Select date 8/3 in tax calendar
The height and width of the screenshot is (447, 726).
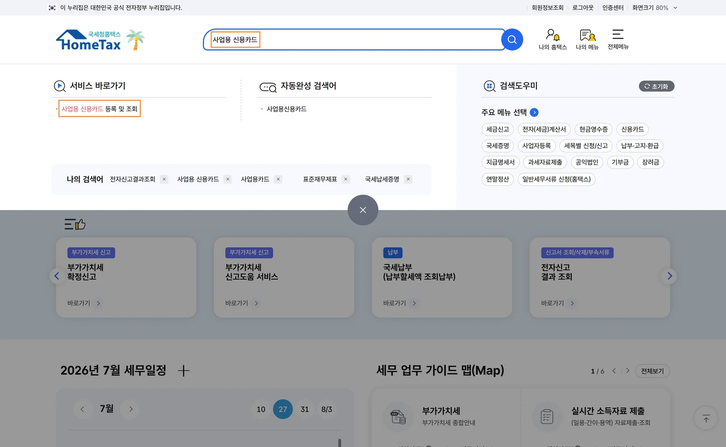coord(327,409)
